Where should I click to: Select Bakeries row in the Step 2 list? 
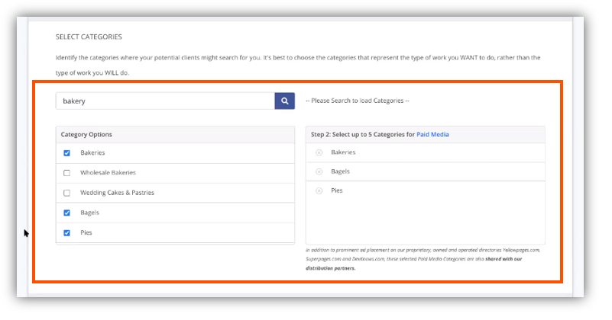tap(343, 152)
